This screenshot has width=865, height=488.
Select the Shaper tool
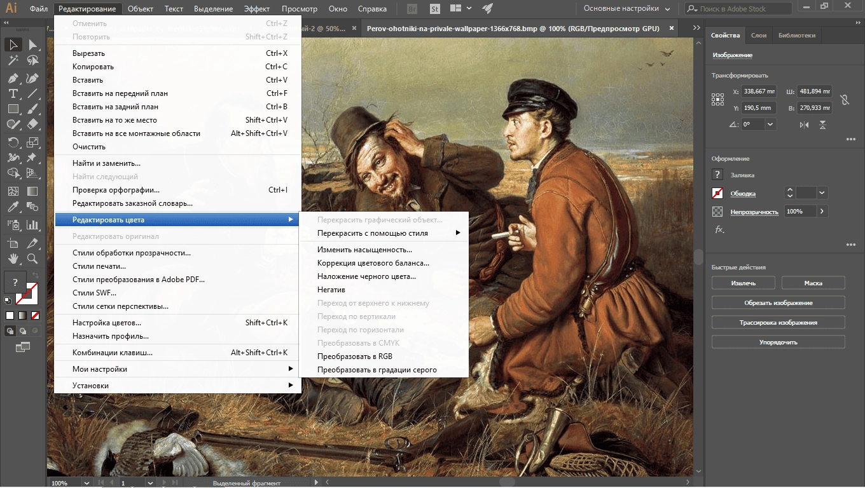tap(13, 125)
